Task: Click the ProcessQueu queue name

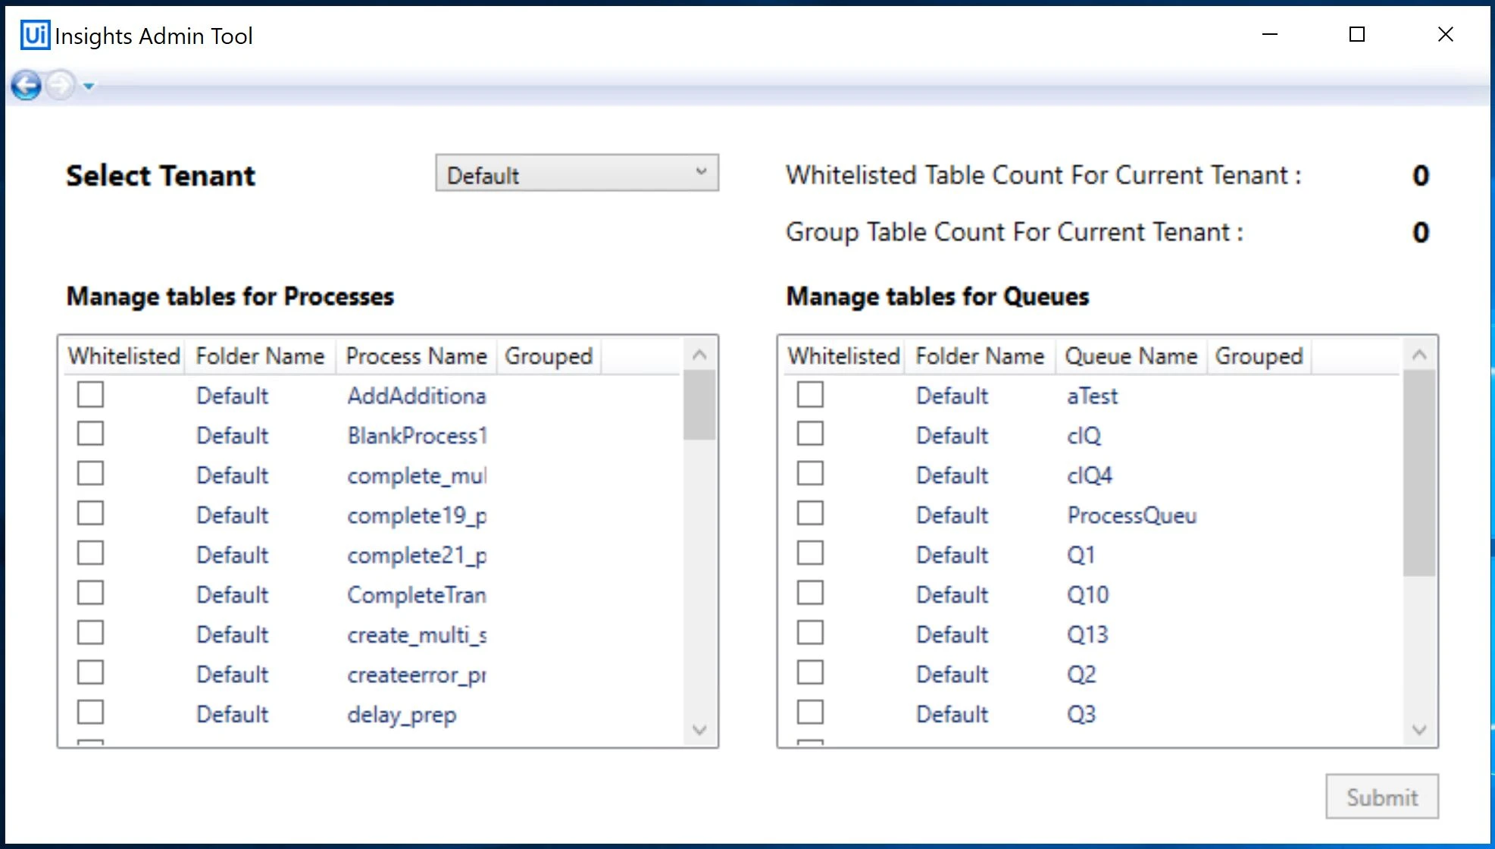Action: click(1132, 515)
